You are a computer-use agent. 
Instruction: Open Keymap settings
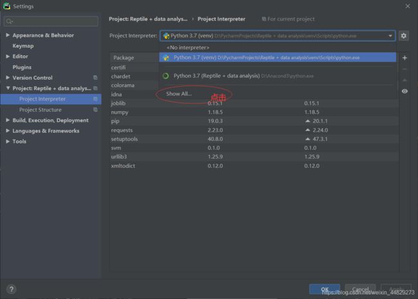tap(23, 46)
